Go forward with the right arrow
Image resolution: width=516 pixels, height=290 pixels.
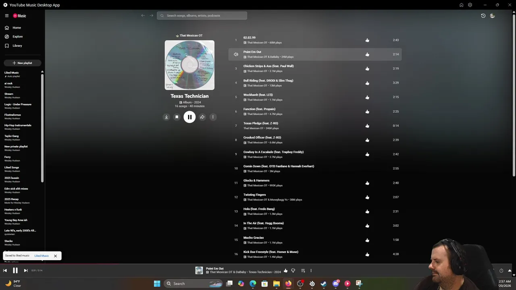(152, 16)
